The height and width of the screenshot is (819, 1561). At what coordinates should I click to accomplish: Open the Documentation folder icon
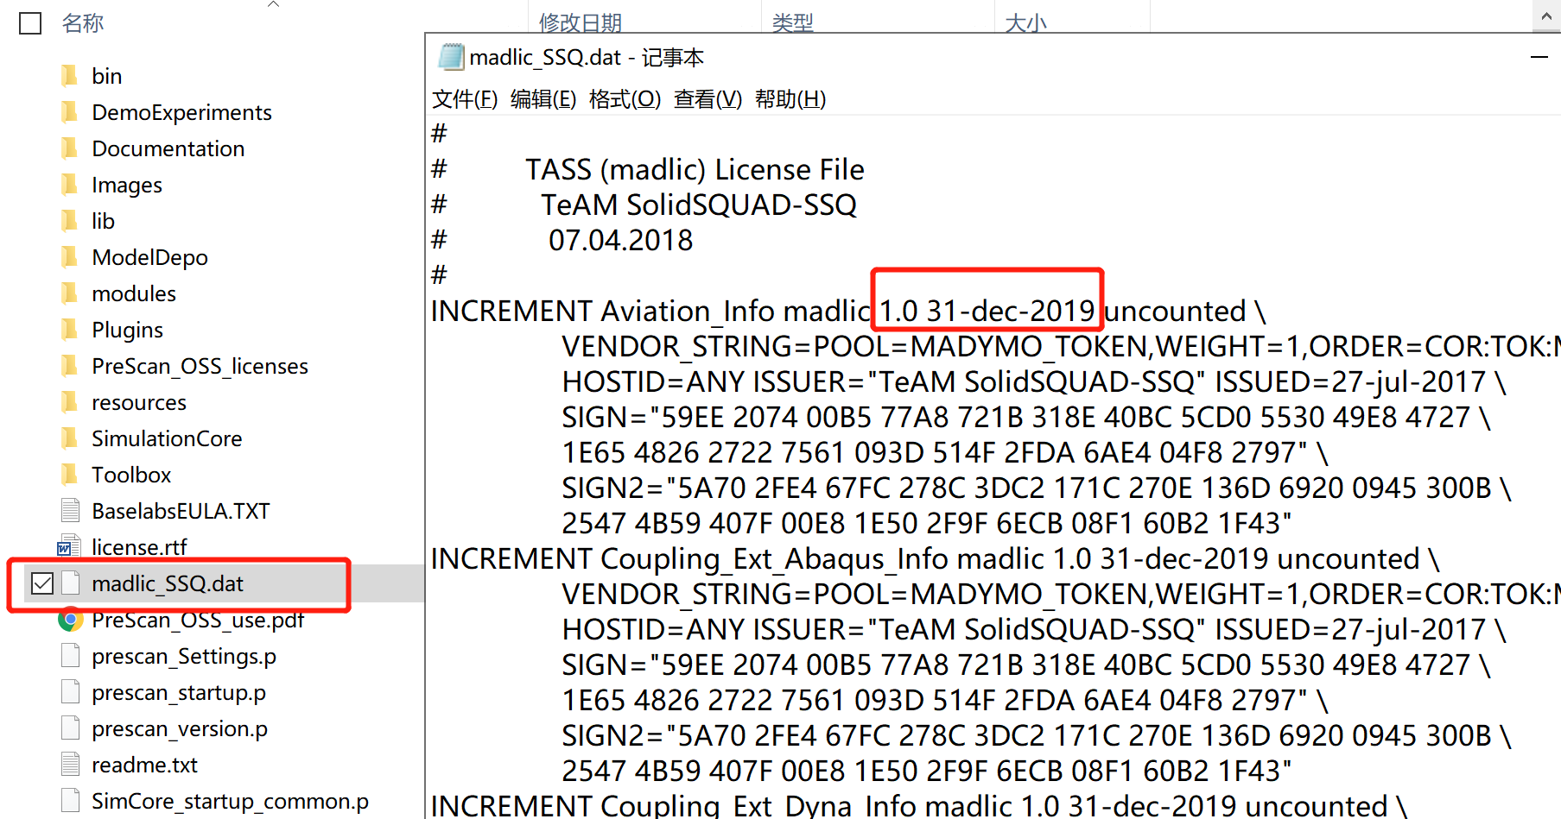click(70, 148)
